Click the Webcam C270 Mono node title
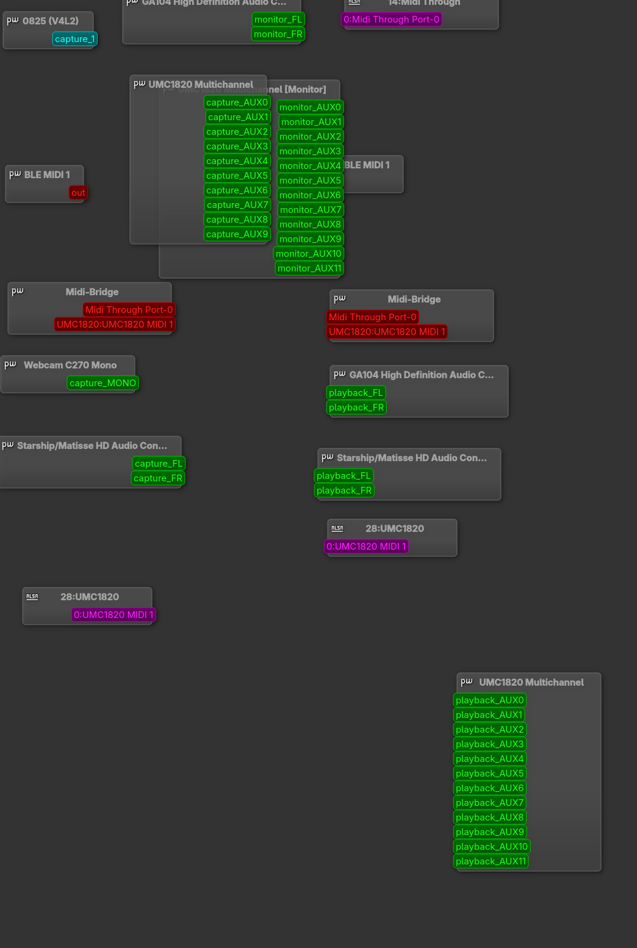This screenshot has height=948, width=637. pyautogui.click(x=70, y=365)
